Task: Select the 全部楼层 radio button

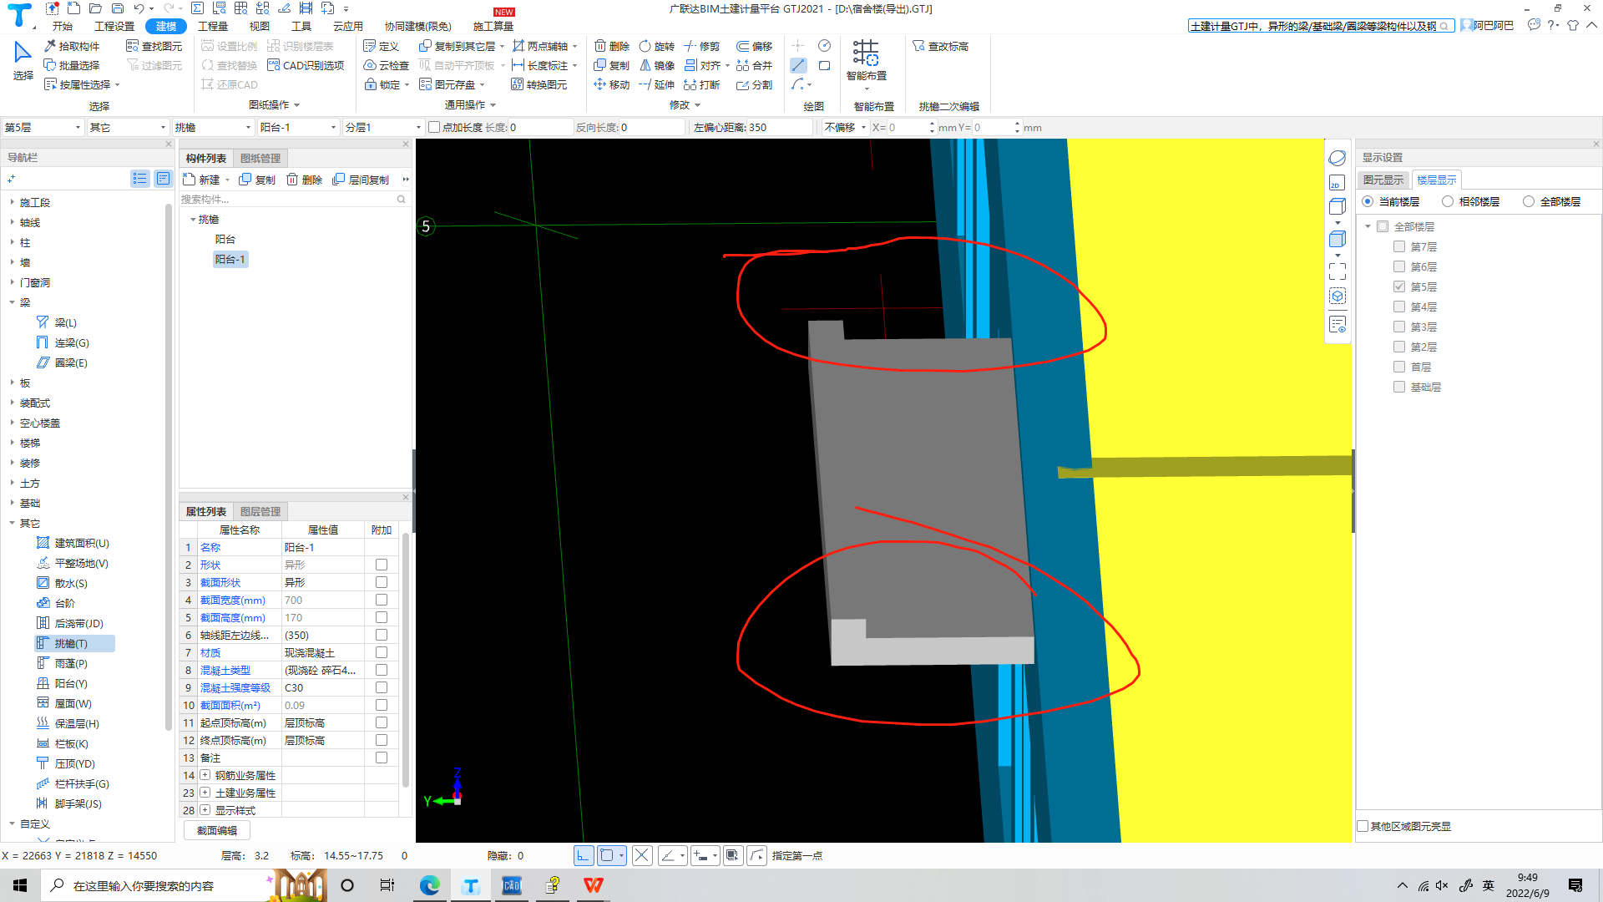Action: point(1529,201)
